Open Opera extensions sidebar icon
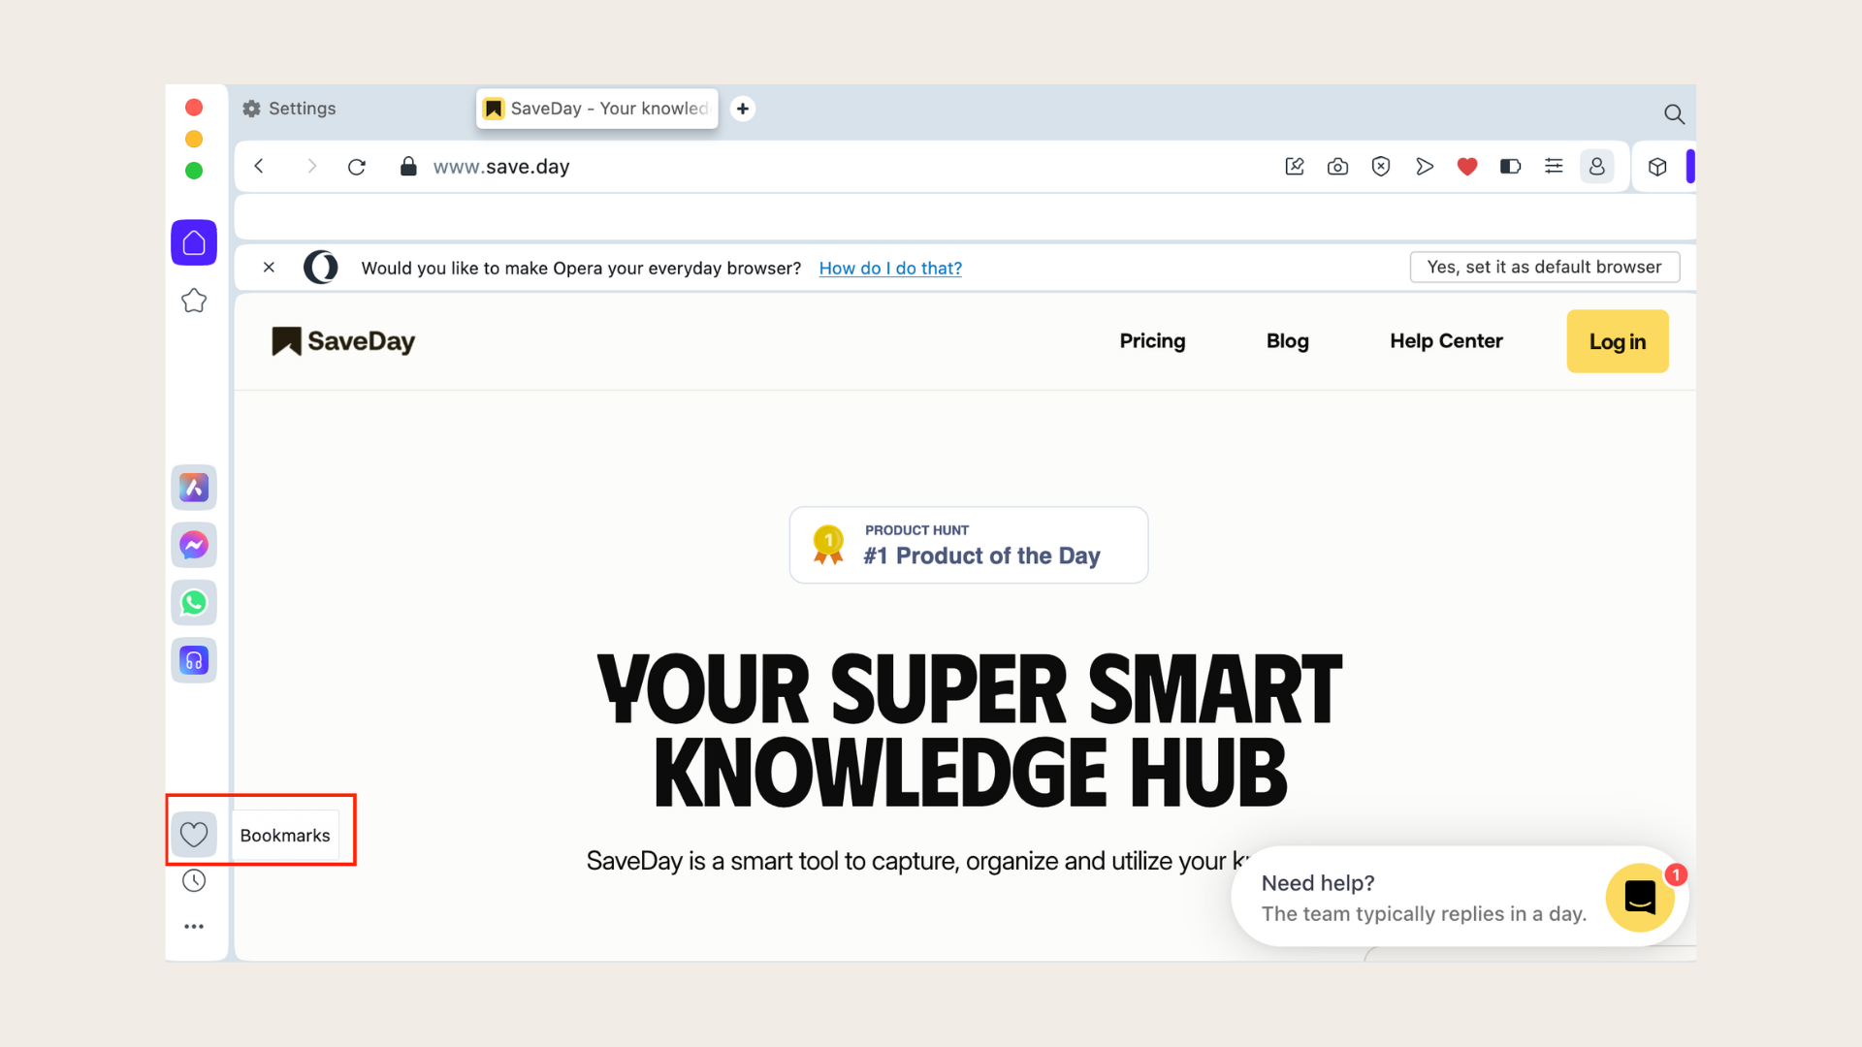 (1657, 166)
